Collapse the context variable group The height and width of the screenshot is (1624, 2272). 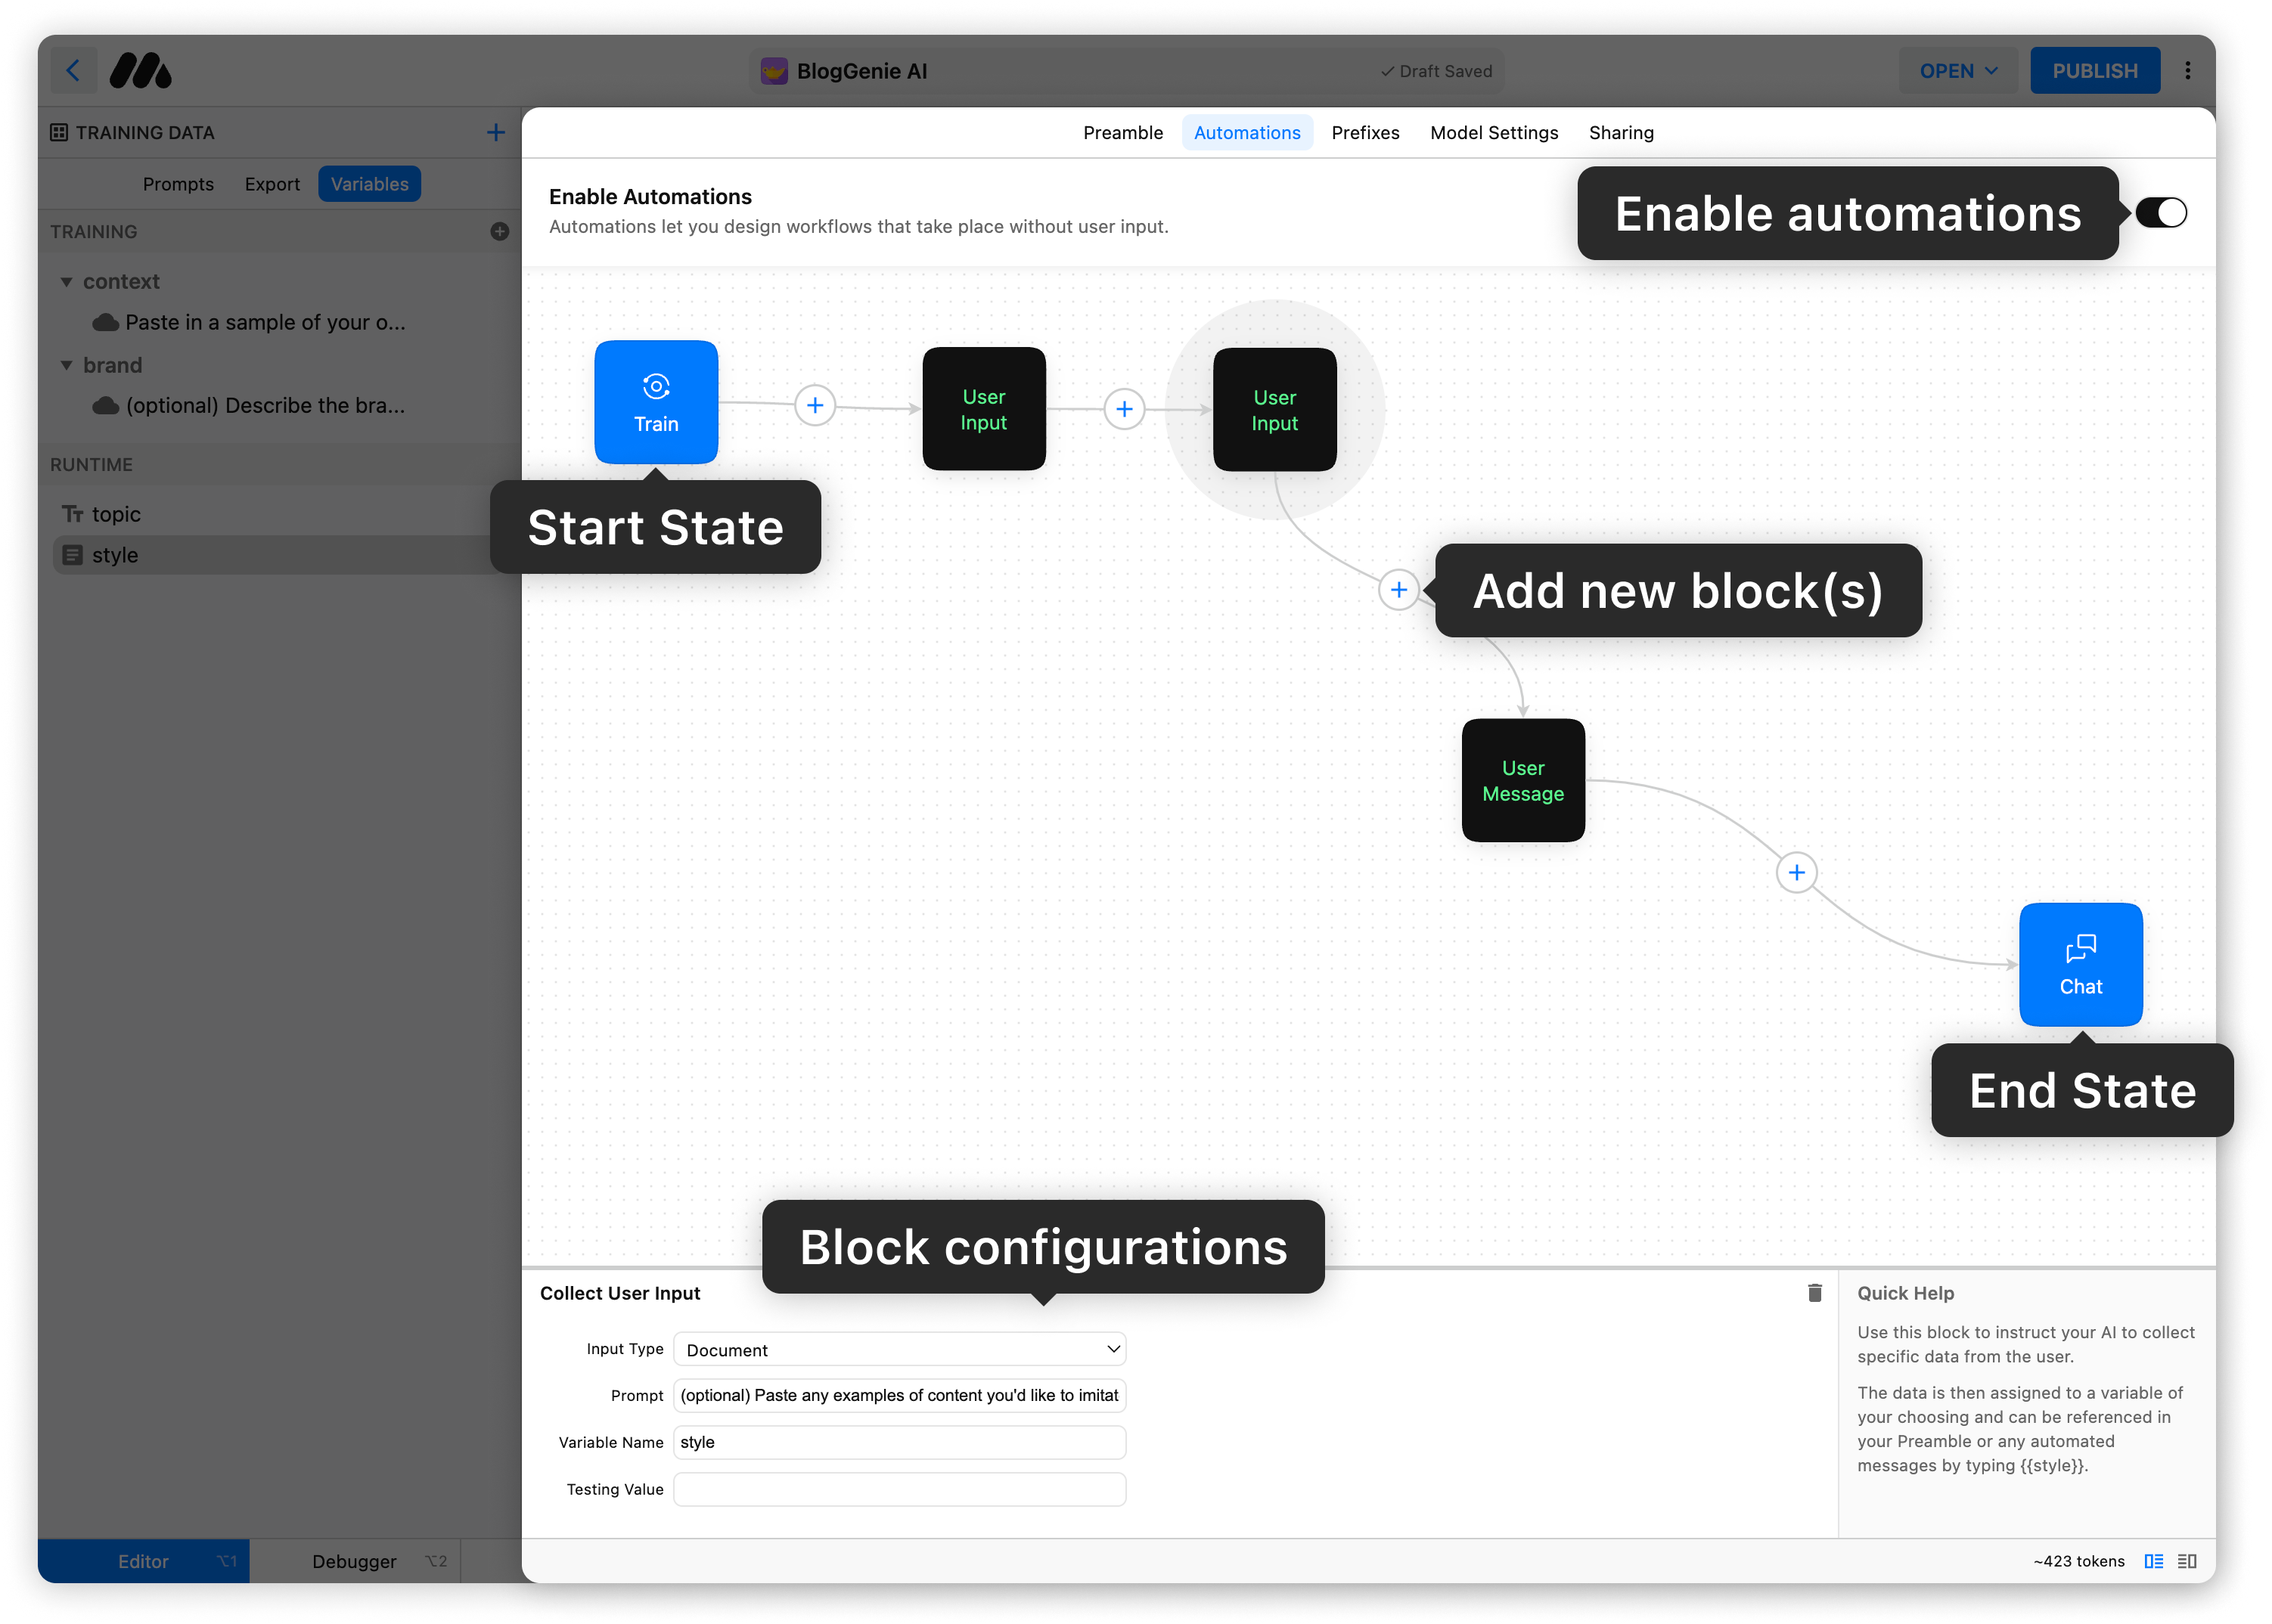tap(67, 281)
